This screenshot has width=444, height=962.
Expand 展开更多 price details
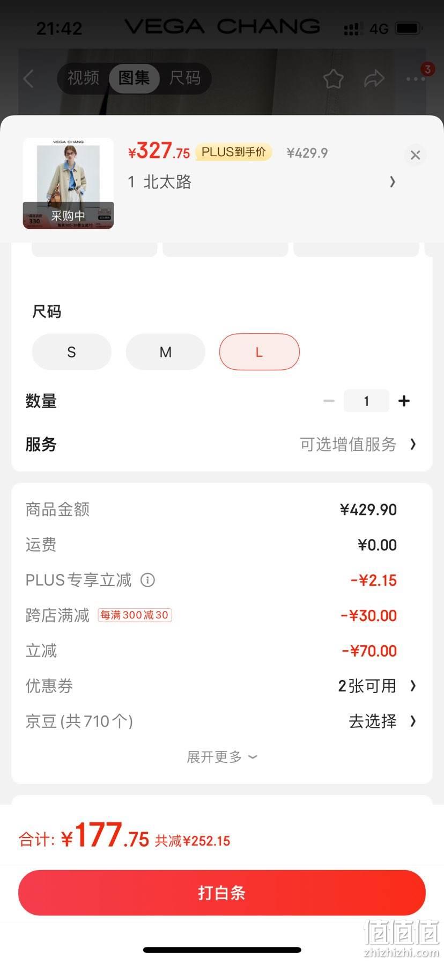(x=222, y=757)
